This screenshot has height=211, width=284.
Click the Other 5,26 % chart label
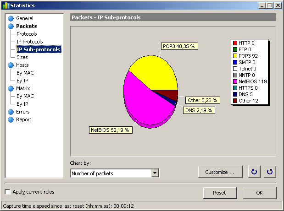click(203, 100)
